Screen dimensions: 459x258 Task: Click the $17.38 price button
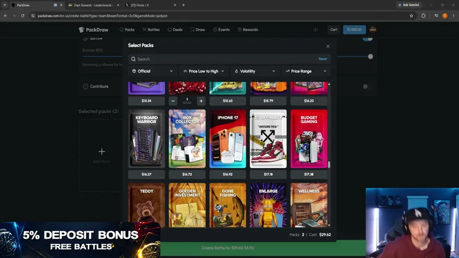[x=309, y=174]
